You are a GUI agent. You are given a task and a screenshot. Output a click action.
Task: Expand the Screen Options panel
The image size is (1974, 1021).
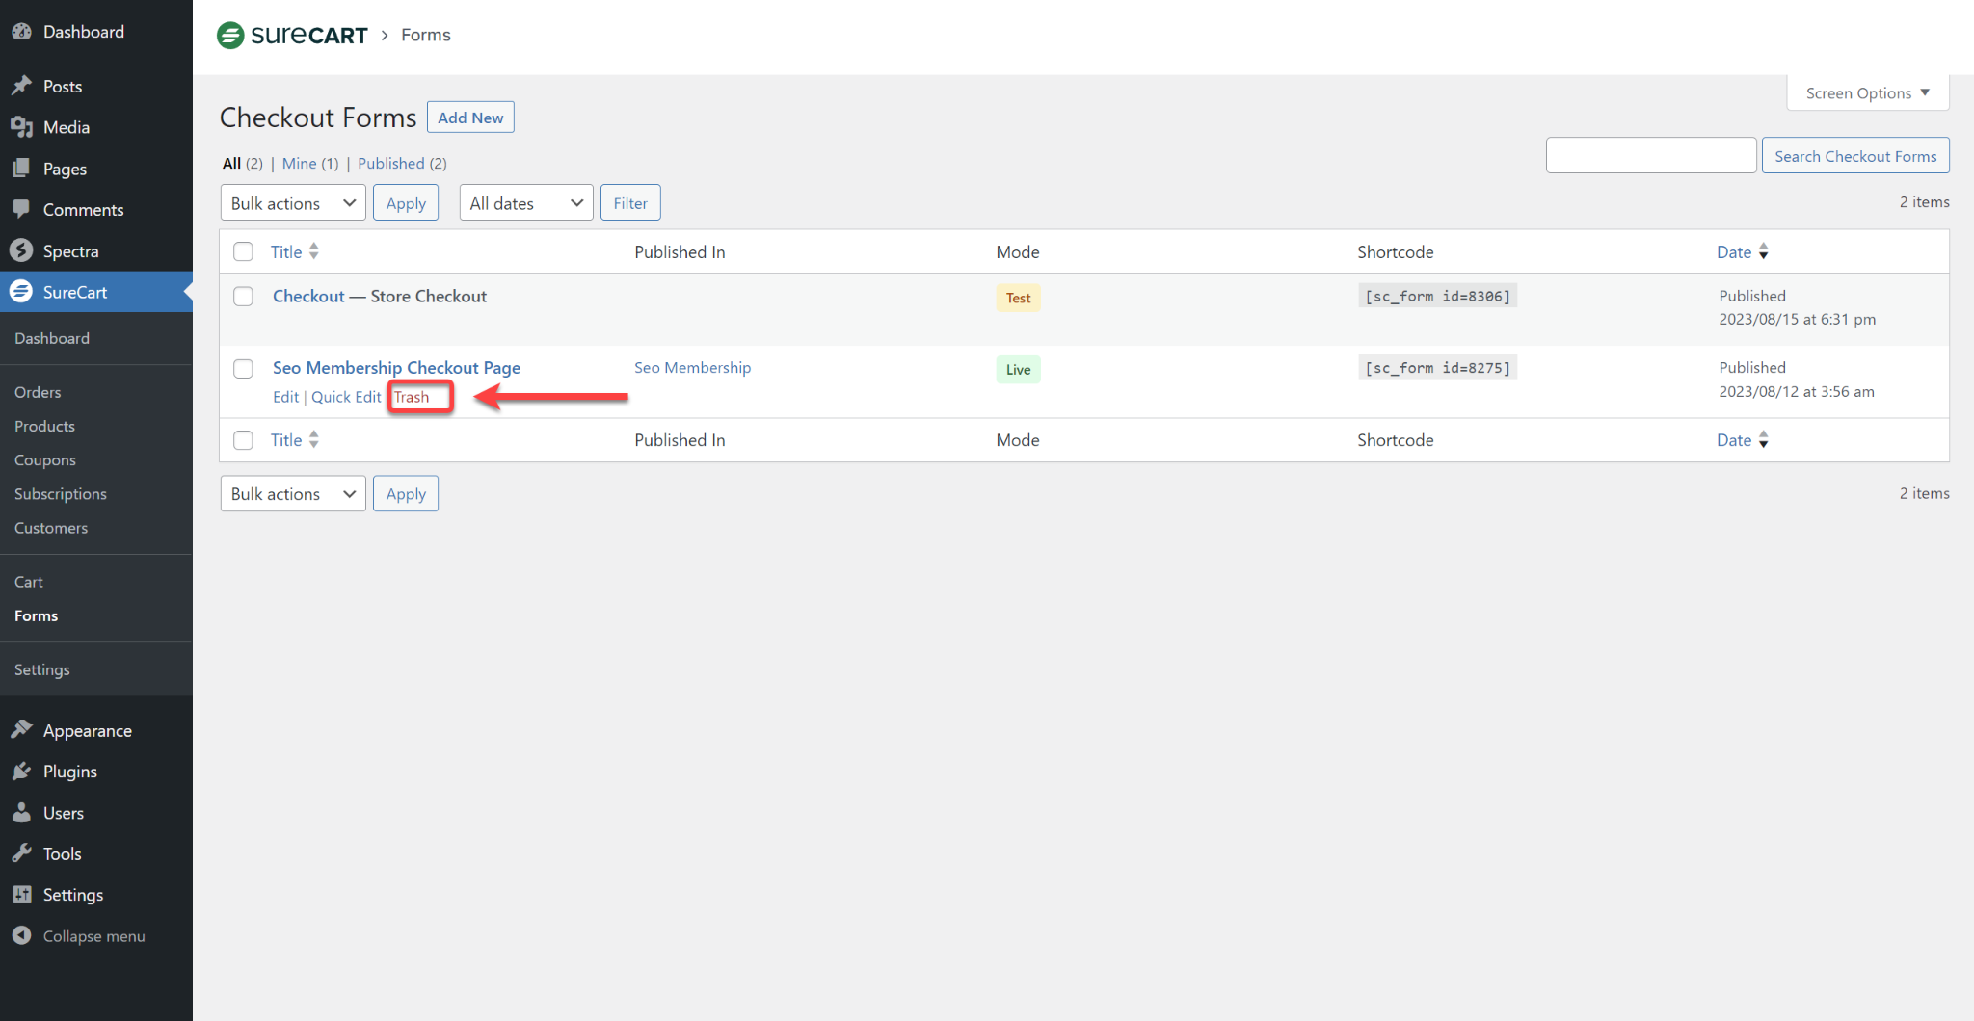click(1867, 93)
